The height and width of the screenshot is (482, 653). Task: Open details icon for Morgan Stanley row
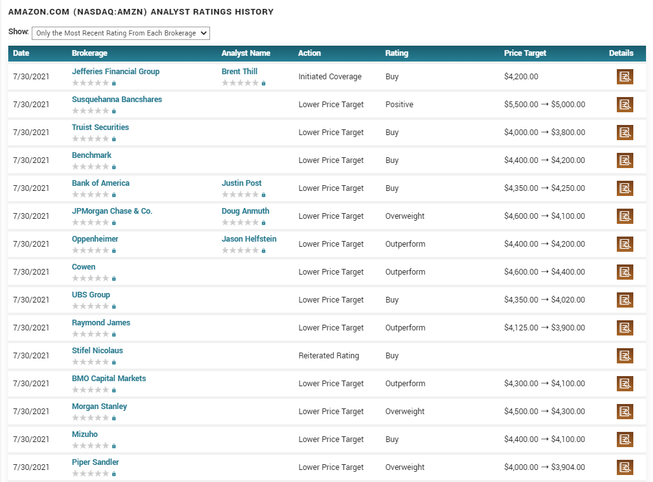click(624, 411)
